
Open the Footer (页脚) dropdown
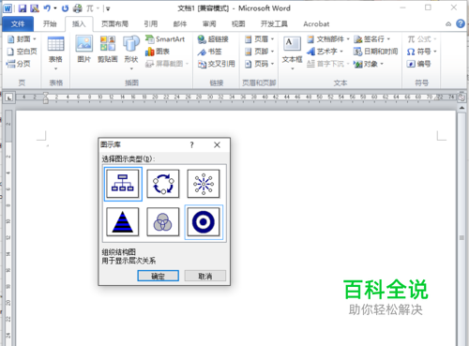point(259,52)
